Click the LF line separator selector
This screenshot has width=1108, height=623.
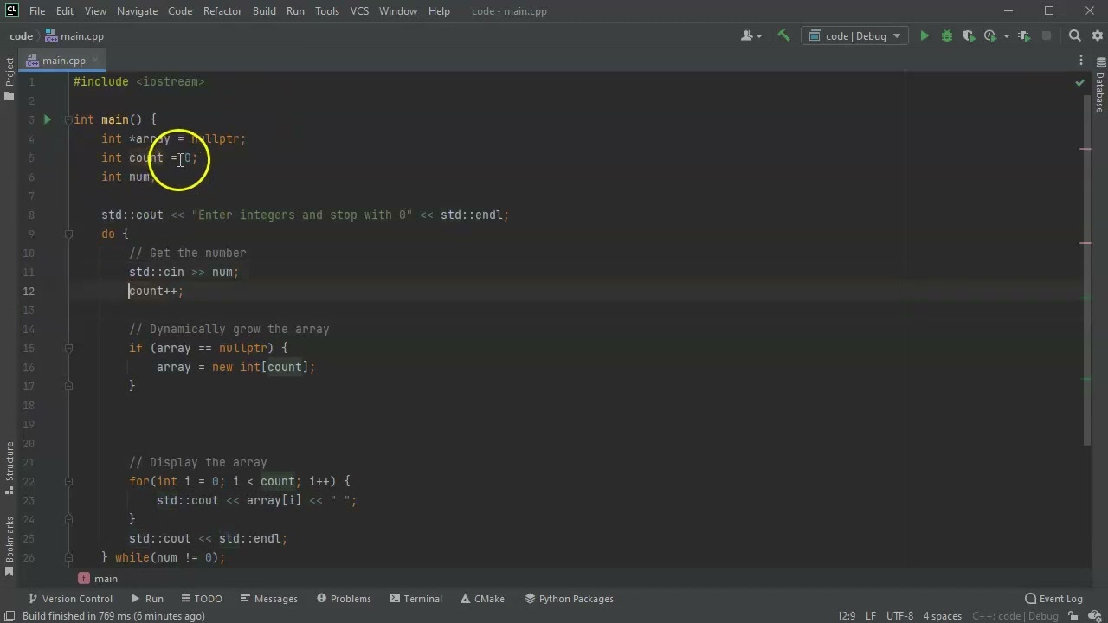[871, 616]
